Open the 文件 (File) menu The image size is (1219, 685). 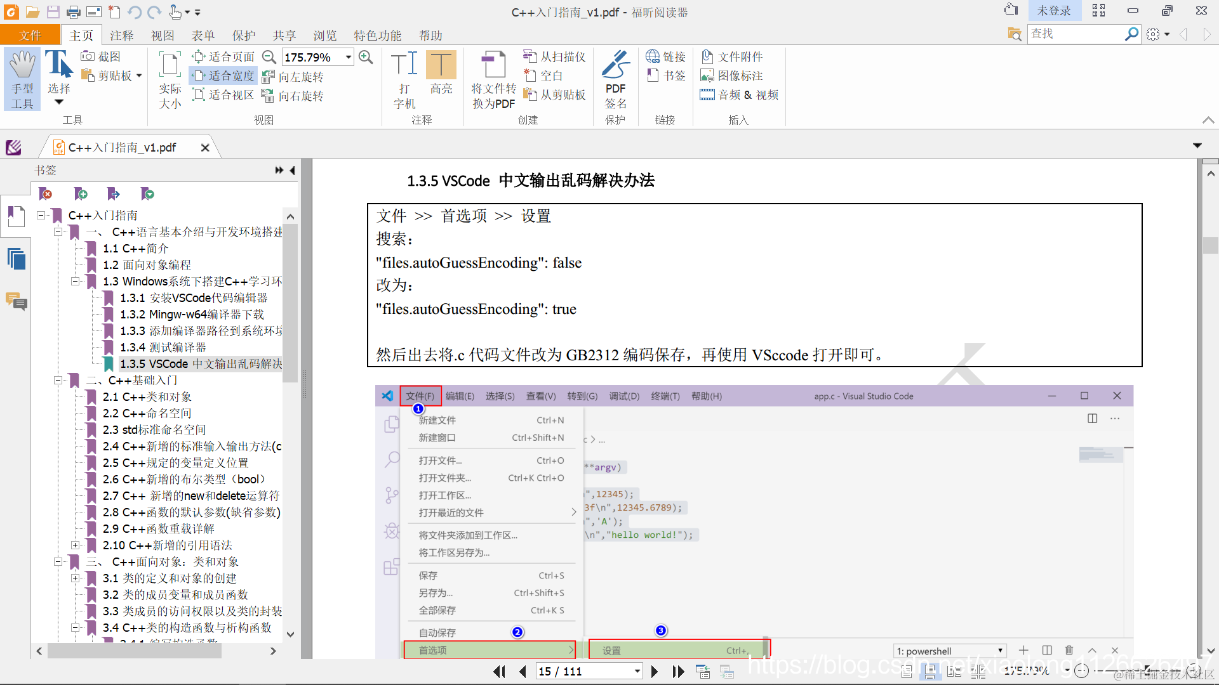click(30, 36)
